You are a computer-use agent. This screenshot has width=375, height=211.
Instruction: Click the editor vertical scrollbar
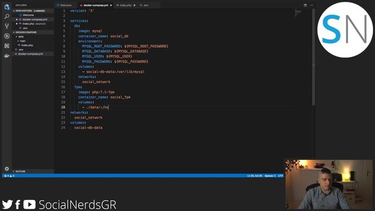[313, 57]
